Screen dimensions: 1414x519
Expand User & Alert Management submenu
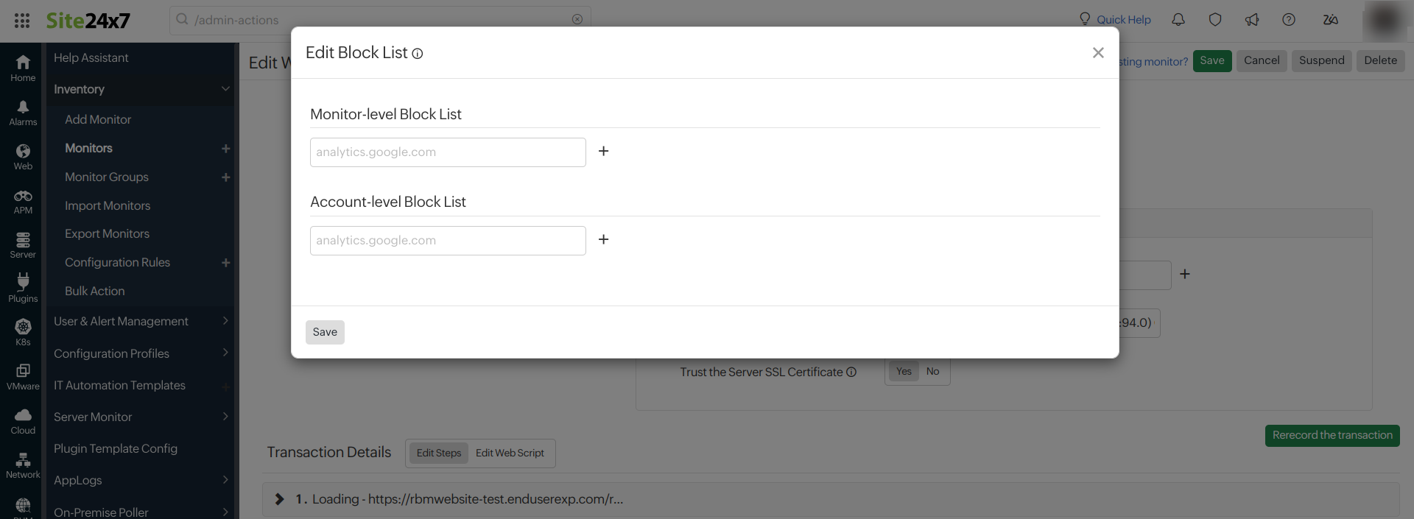[225, 321]
